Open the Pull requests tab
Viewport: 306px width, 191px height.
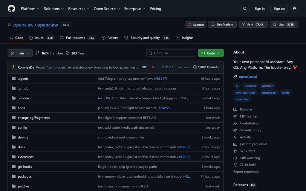(78, 38)
